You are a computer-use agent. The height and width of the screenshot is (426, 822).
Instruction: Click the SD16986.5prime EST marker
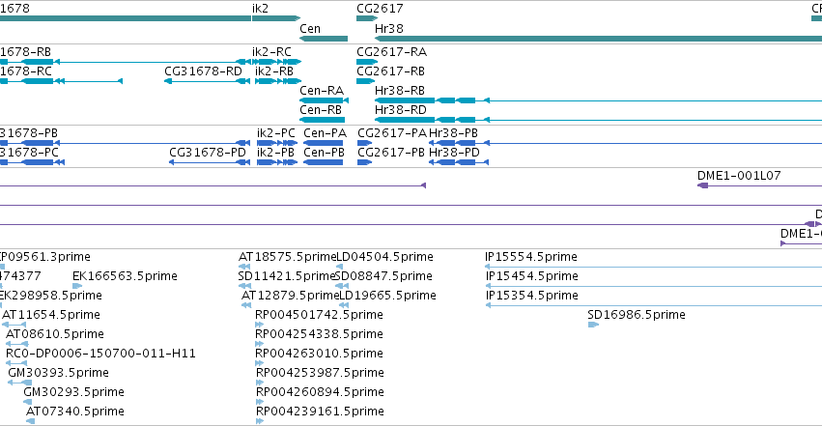[x=593, y=325]
